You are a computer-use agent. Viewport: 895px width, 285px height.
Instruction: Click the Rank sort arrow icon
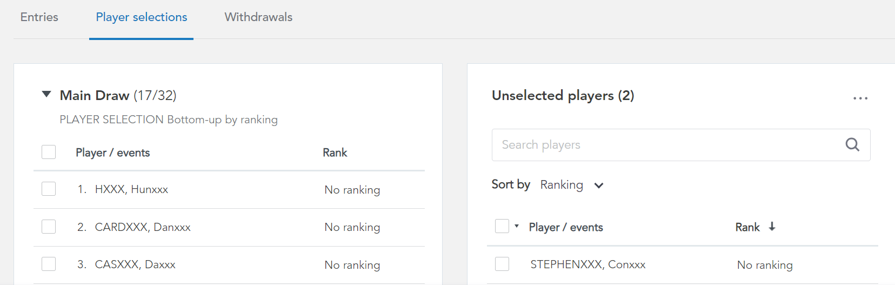coord(772,227)
